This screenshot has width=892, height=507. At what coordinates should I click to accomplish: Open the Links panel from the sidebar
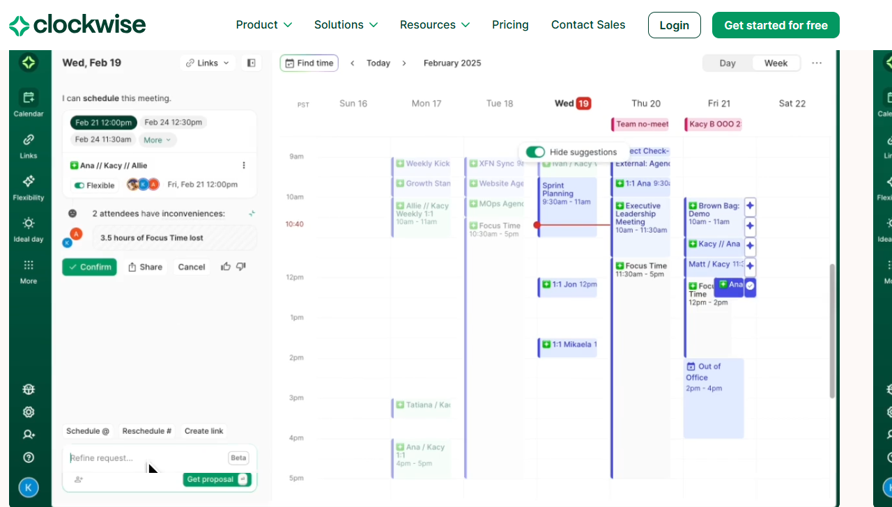[x=29, y=141]
